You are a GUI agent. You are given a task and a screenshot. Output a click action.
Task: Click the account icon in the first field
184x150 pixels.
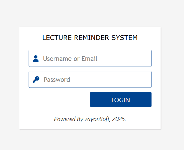pyautogui.click(x=36, y=58)
